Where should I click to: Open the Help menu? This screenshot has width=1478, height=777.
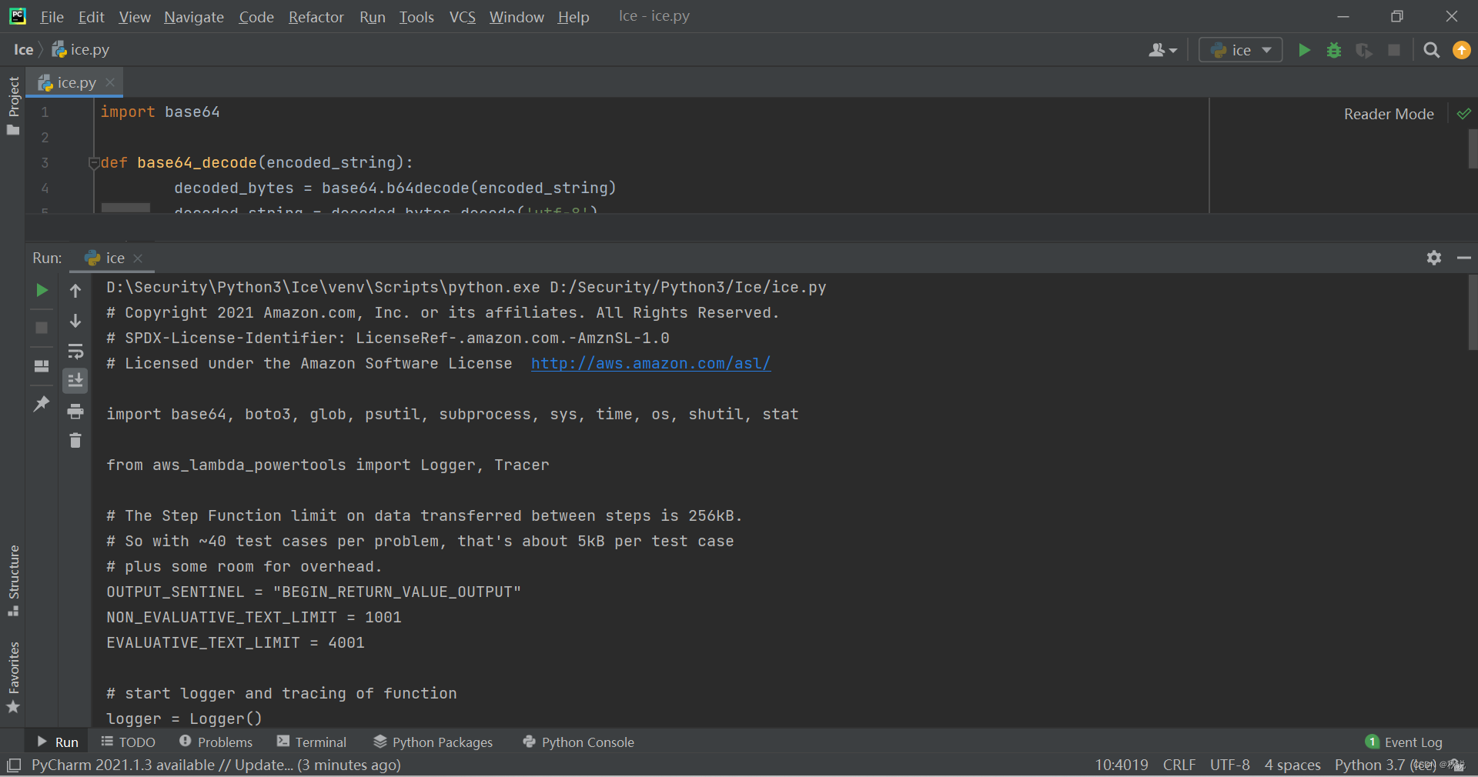click(x=573, y=17)
